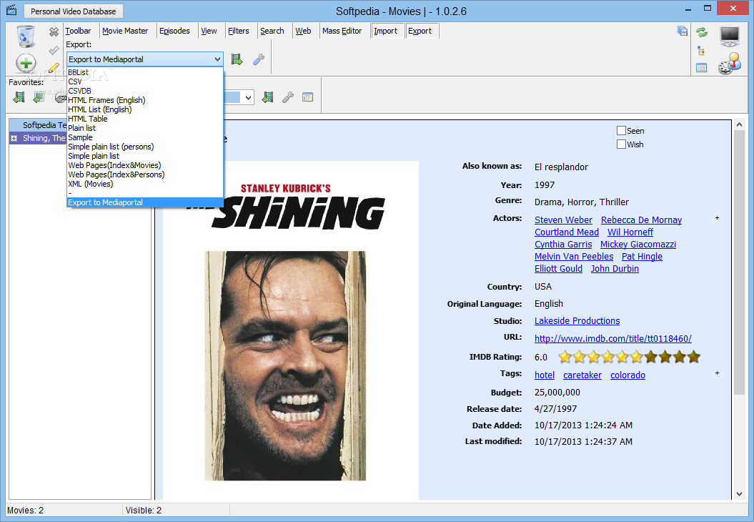754x522 pixels.
Task: Run export with the filmstrip arrow icon
Action: [x=237, y=59]
